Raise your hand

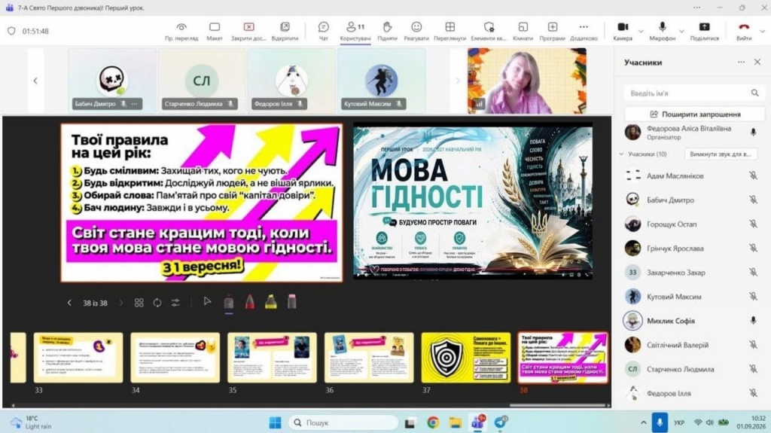point(387,31)
